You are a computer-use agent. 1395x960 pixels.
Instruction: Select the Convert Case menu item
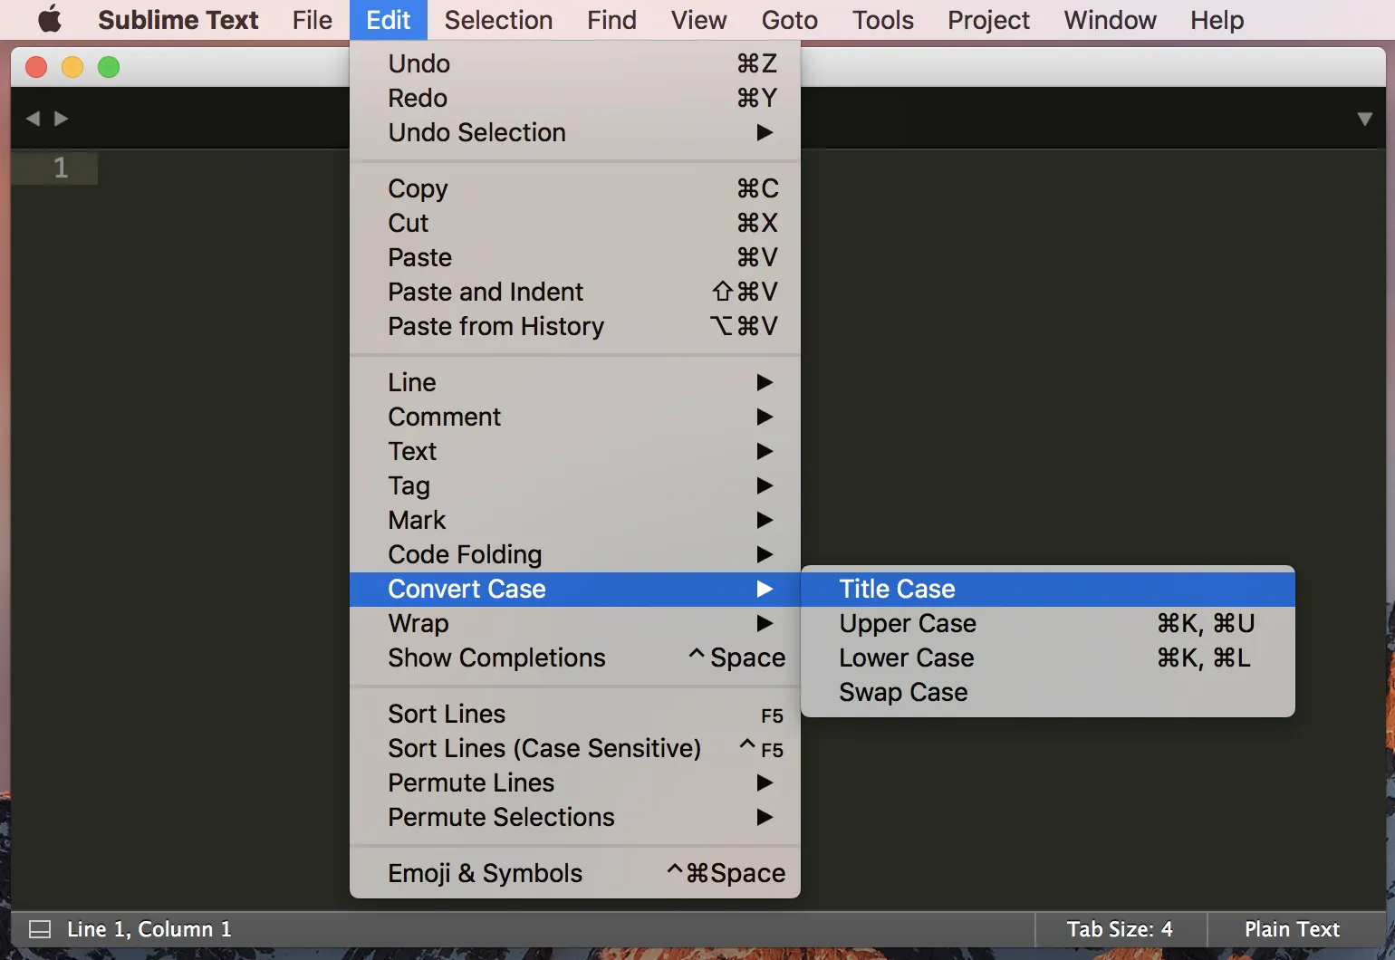[x=575, y=589]
